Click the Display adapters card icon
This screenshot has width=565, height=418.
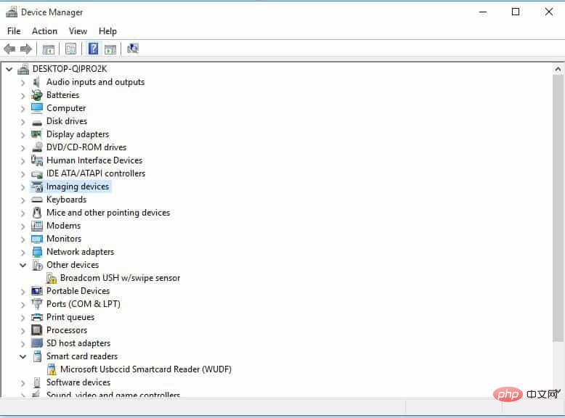[x=36, y=134]
